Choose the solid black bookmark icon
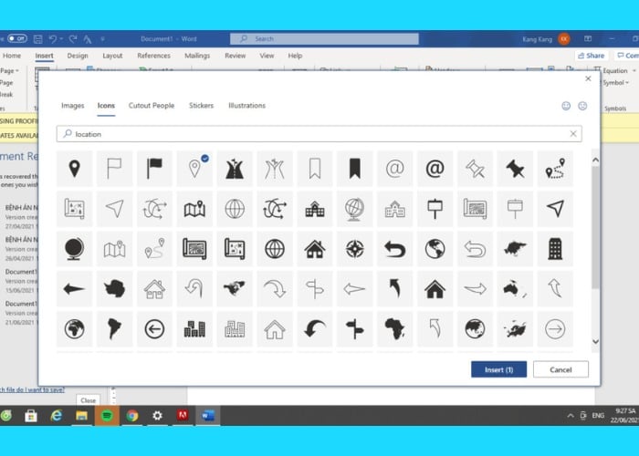Screen dimensions: 639x456 [355, 169]
